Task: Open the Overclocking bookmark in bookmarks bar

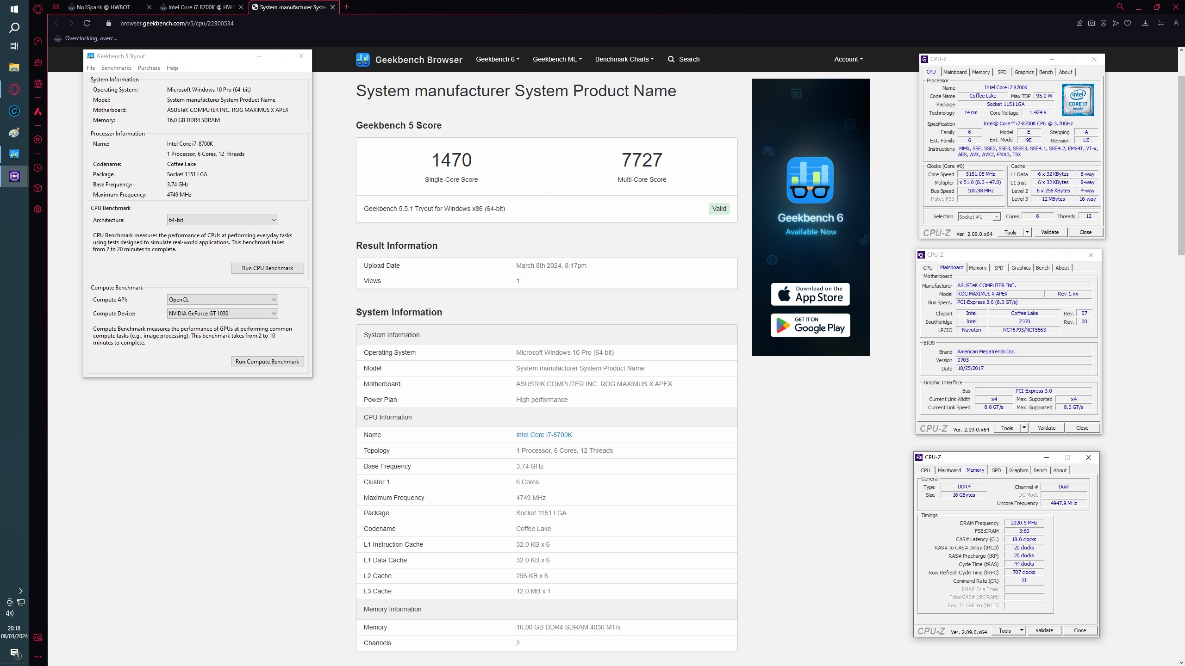Action: [x=86, y=38]
